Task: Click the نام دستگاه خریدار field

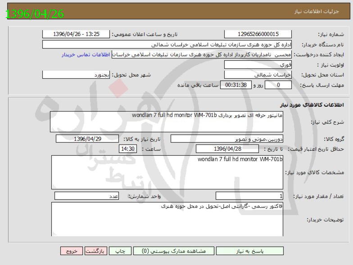Action: [167, 45]
